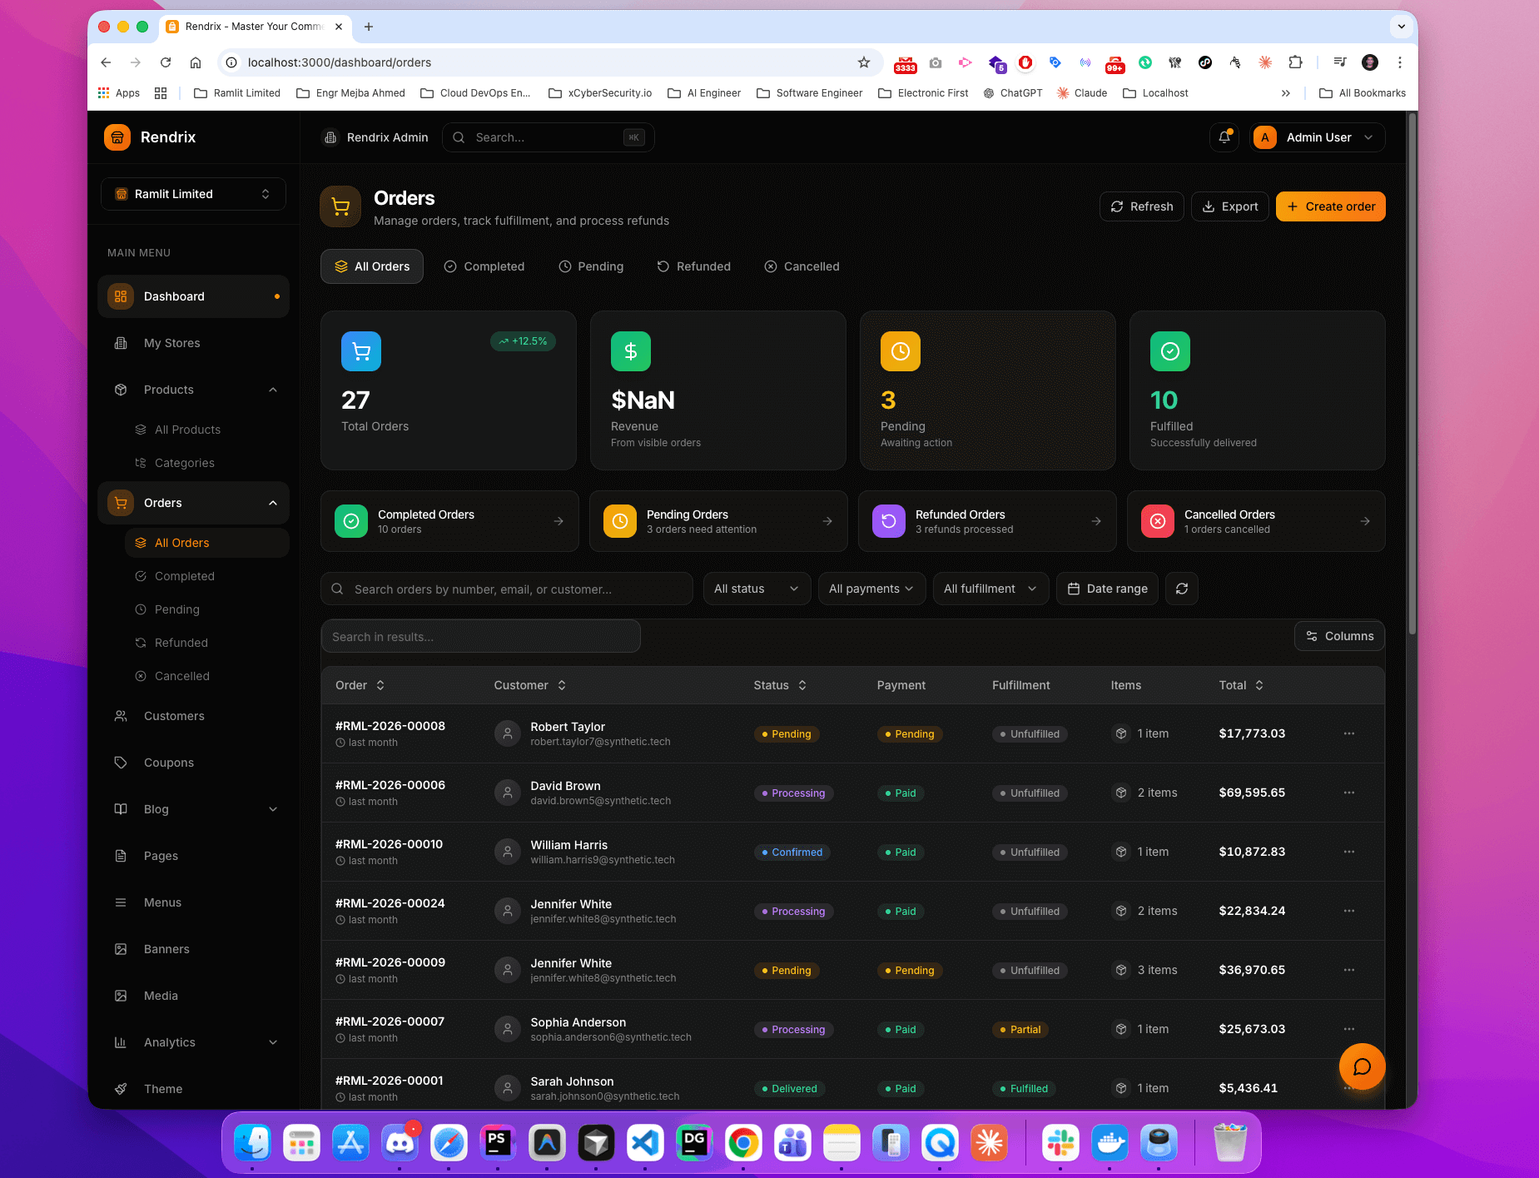
Task: Switch to the Completed orders tab
Action: coord(484,266)
